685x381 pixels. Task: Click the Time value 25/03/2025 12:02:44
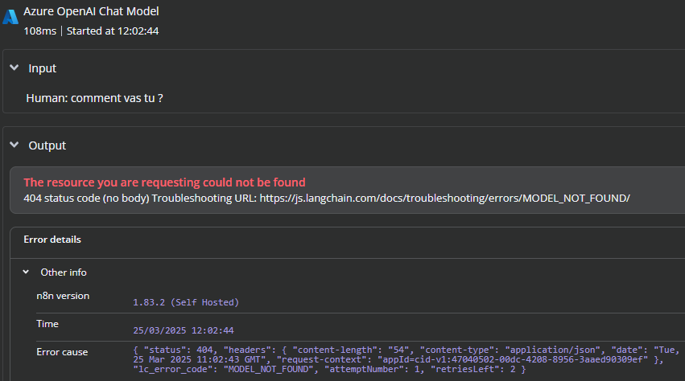[x=183, y=330]
